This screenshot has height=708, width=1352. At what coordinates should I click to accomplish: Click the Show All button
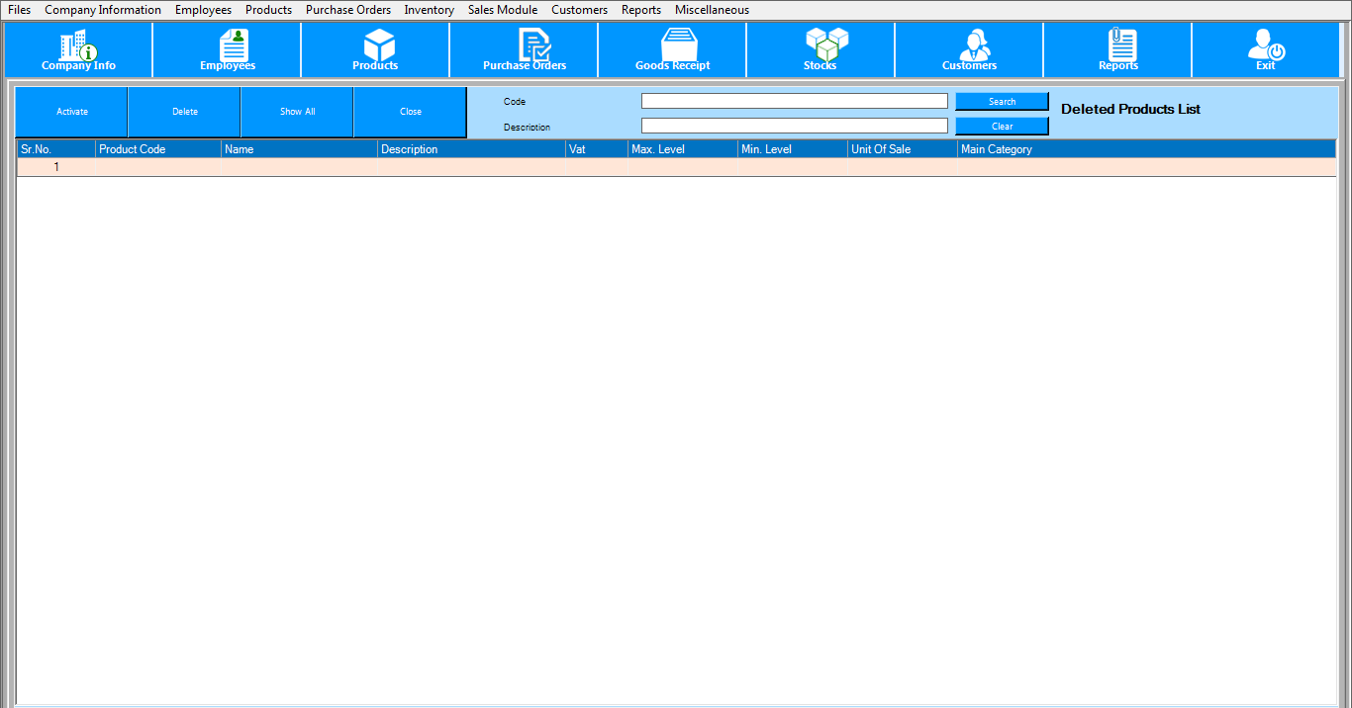[297, 112]
